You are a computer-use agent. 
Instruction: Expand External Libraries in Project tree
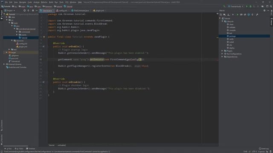[4, 64]
